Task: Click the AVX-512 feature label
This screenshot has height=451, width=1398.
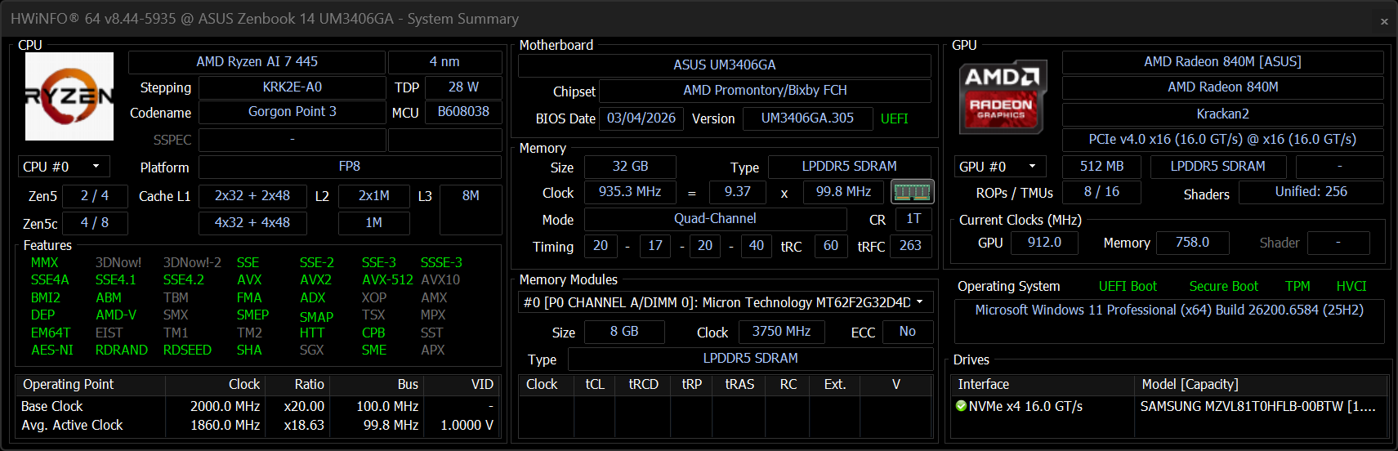Action: click(x=387, y=279)
